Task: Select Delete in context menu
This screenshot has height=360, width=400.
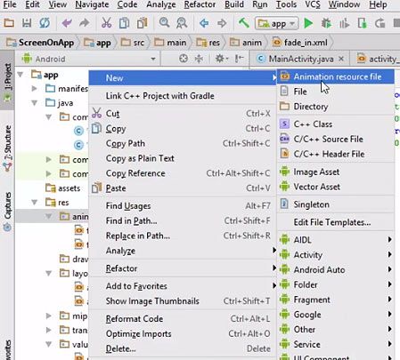Action: 183,348
